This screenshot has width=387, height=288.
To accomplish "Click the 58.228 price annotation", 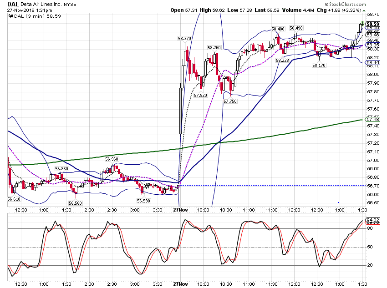I will (x=282, y=60).
